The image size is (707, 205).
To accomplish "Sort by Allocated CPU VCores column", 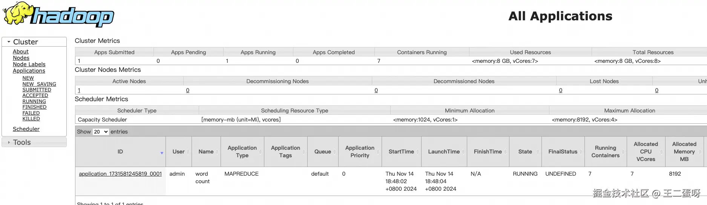I will [646, 152].
